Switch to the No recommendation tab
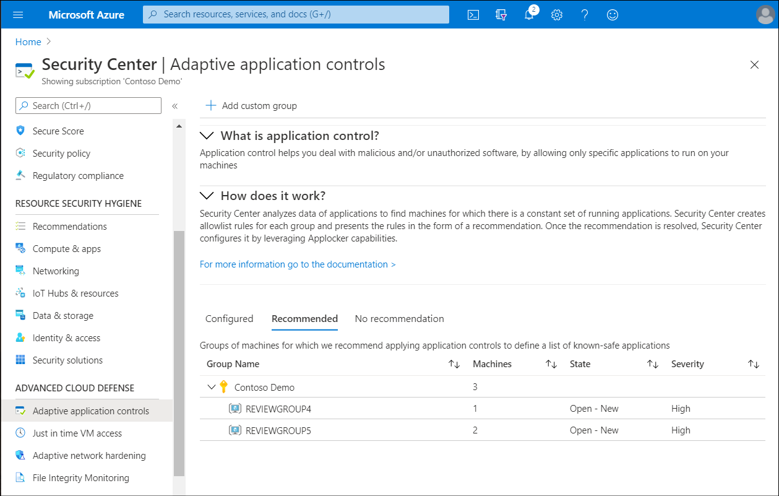The image size is (779, 496). tap(400, 319)
